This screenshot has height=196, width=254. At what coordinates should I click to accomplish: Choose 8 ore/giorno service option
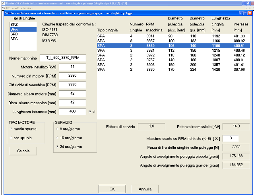point(57,129)
